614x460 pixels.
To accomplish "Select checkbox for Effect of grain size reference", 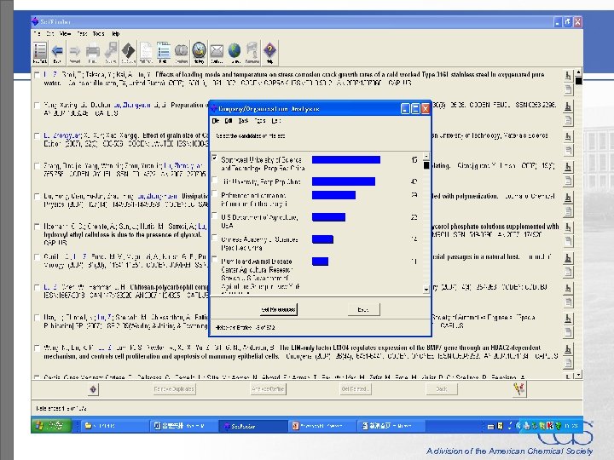I will point(38,135).
